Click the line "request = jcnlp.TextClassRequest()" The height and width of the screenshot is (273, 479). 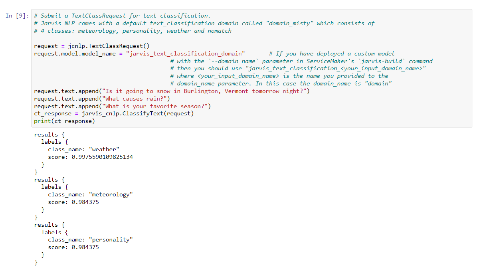pos(92,46)
